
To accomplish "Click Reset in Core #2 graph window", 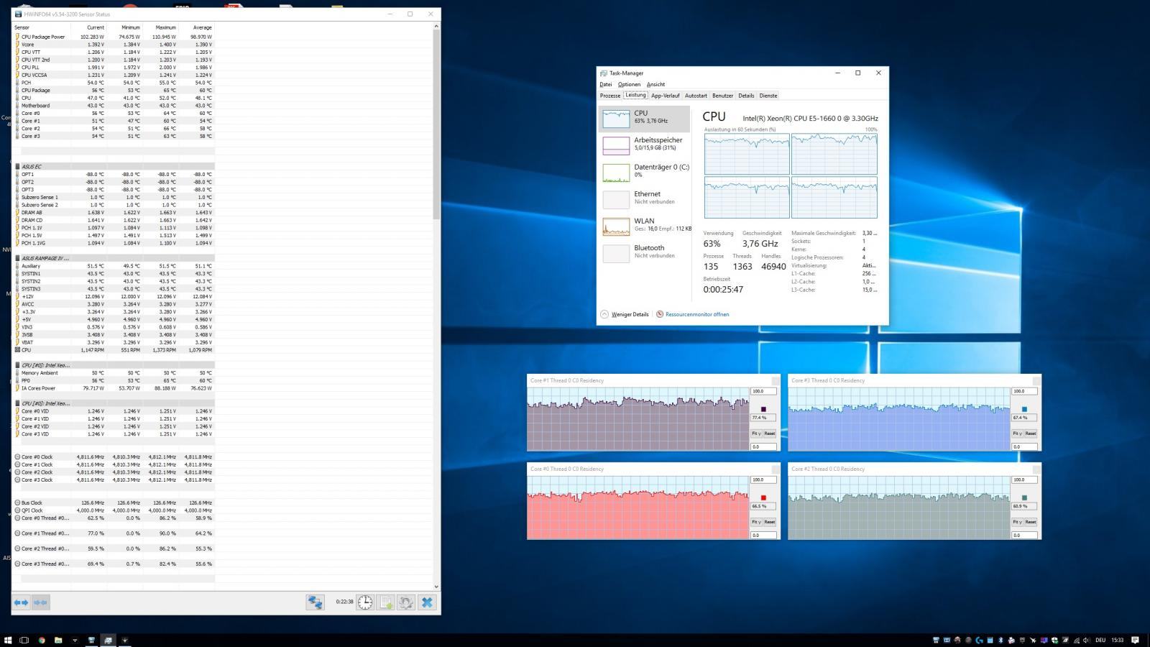I will [x=1031, y=522].
